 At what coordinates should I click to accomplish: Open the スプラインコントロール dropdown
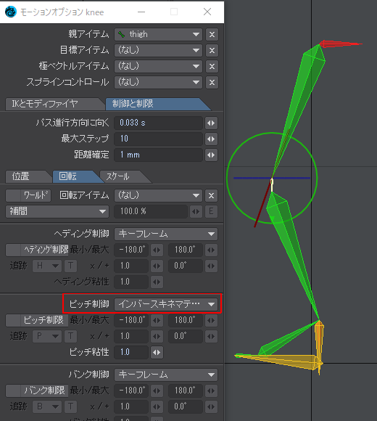pyautogui.click(x=158, y=83)
